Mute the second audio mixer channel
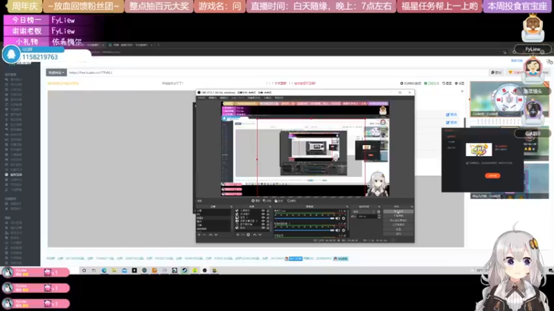 [337, 230]
